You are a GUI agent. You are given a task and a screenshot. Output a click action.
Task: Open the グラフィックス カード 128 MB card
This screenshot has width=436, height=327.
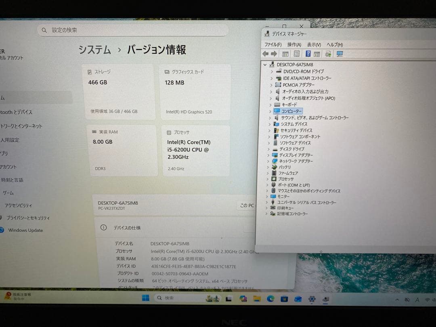coord(195,92)
